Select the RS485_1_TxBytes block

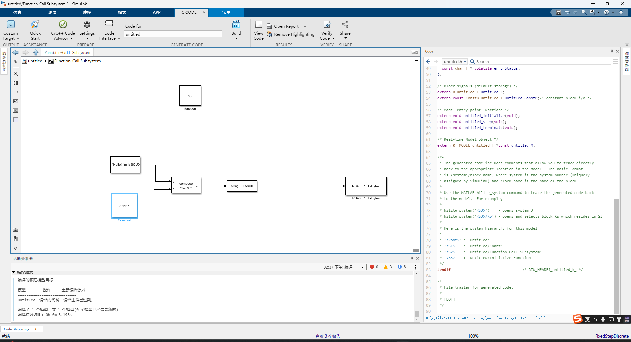[x=366, y=186]
